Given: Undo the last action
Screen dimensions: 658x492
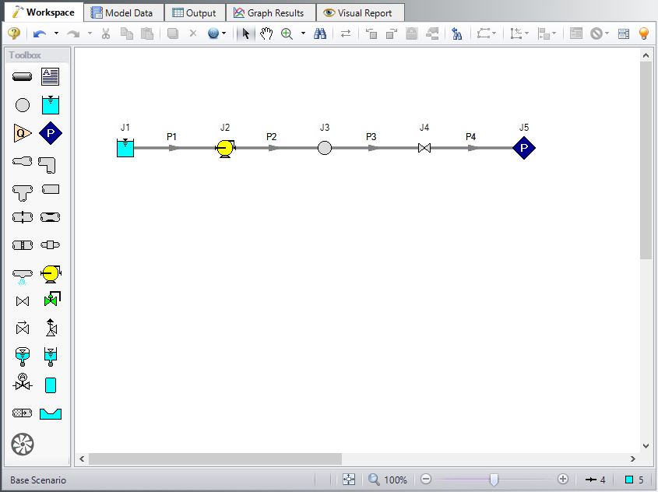Looking at the screenshot, I should click(x=40, y=33).
